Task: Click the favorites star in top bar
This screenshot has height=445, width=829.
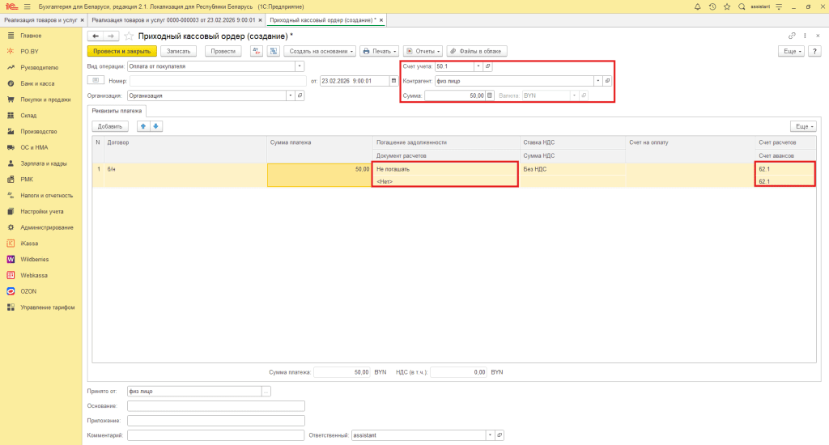Action: (725, 6)
